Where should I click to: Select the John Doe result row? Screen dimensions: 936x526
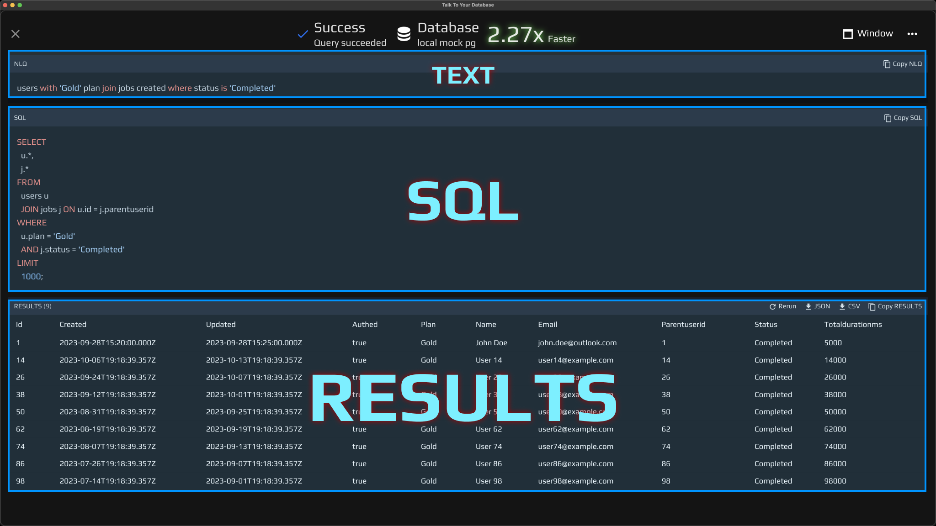click(491, 343)
